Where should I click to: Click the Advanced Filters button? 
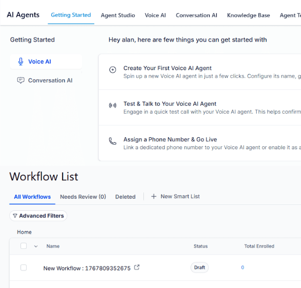tap(38, 216)
